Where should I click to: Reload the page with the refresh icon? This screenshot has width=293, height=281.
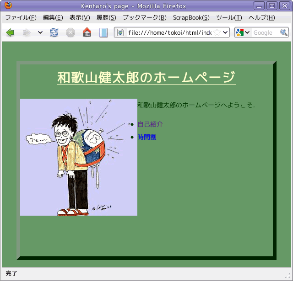point(54,32)
